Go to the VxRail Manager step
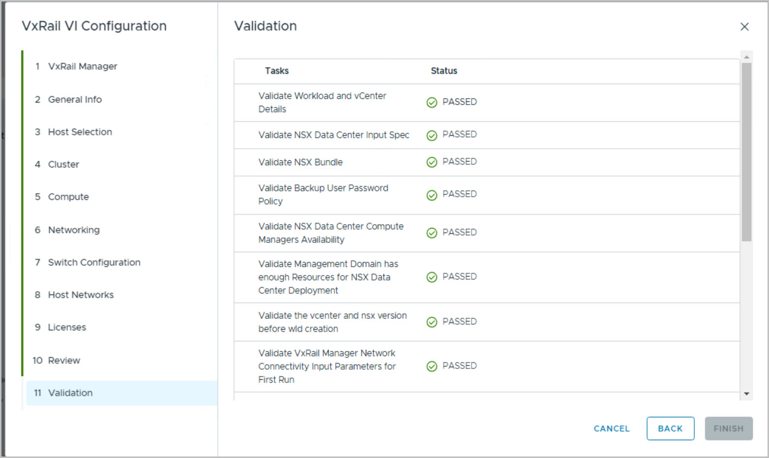The height and width of the screenshot is (458, 769). pos(82,66)
